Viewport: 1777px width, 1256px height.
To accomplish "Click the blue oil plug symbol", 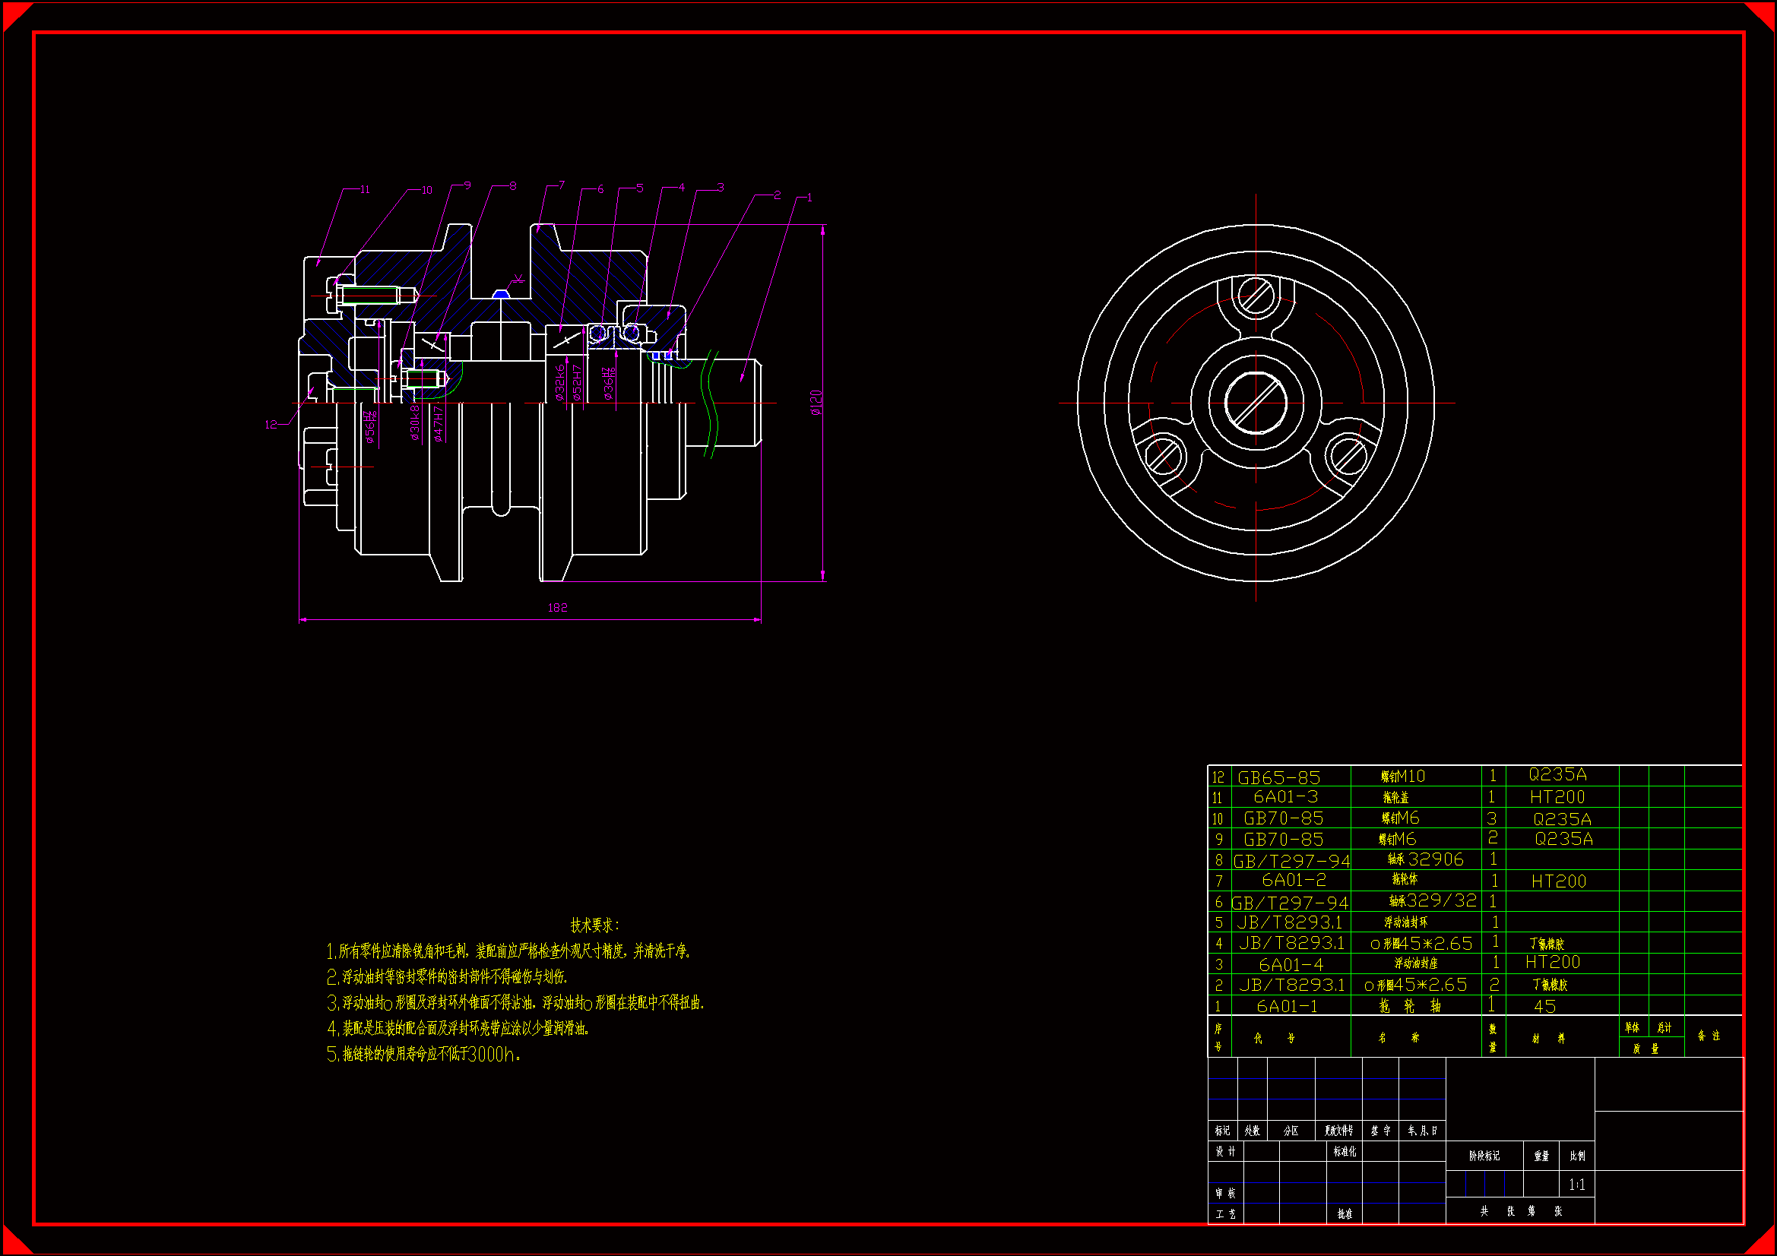I will (x=501, y=294).
